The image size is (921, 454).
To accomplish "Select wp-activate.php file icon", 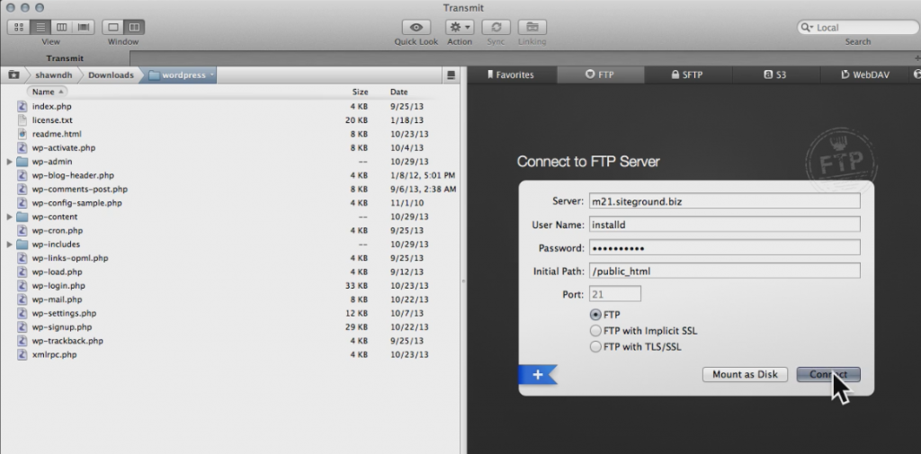I will click(x=22, y=147).
